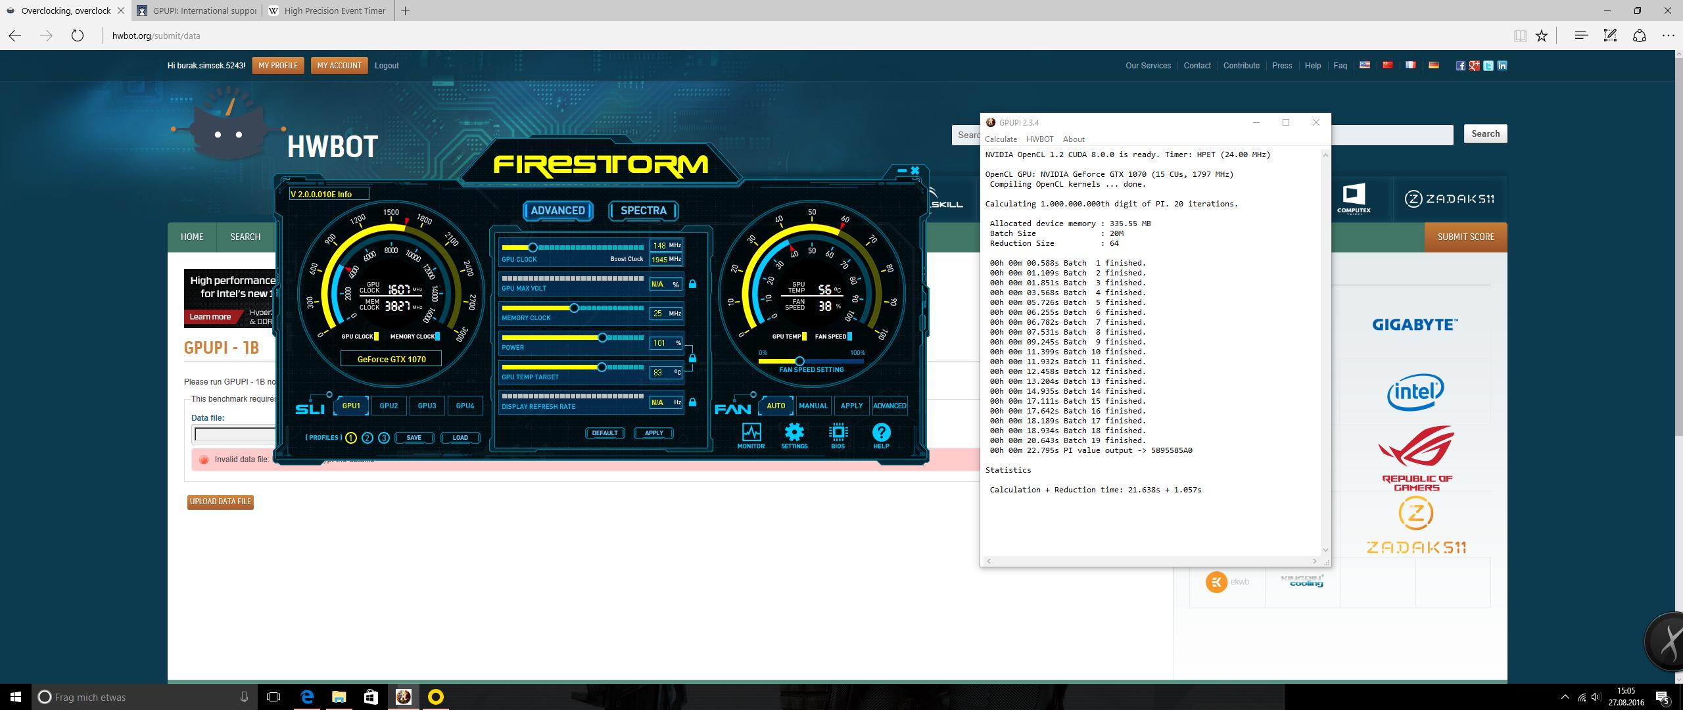The image size is (1683, 710).
Task: Click the GPU Clock offset value field
Action: point(666,245)
